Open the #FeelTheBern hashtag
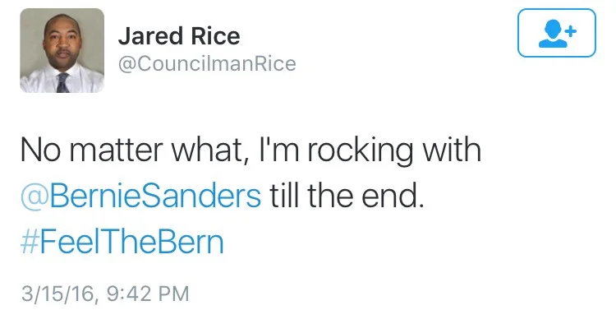Screen dimensions: 616x310 (122, 242)
